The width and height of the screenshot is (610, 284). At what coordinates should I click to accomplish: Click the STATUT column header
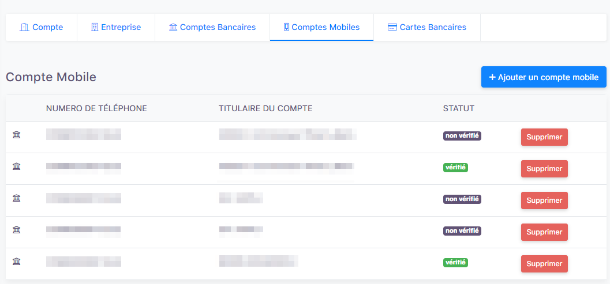tap(459, 108)
